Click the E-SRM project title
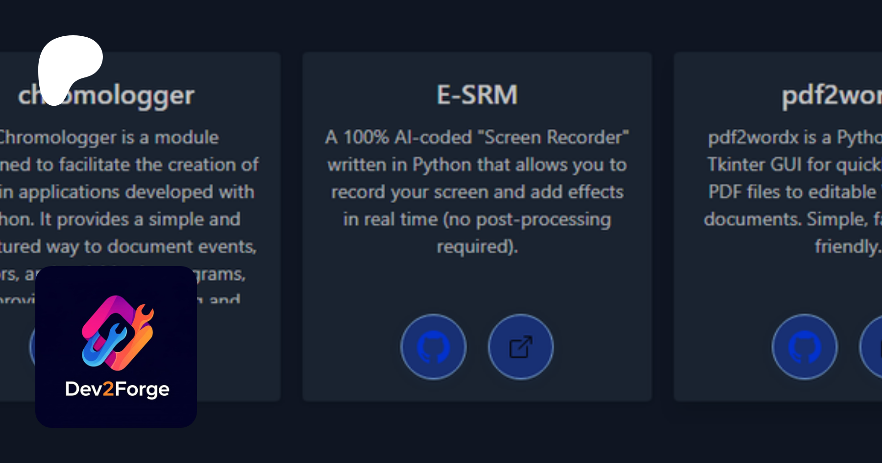Viewport: 882px width, 463px height. pyautogui.click(x=477, y=95)
